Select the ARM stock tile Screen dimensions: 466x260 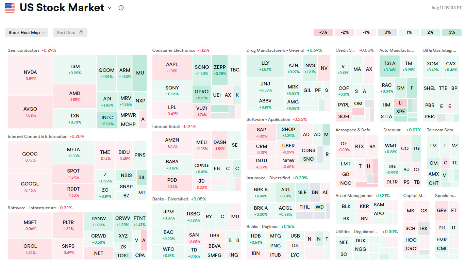125,73
